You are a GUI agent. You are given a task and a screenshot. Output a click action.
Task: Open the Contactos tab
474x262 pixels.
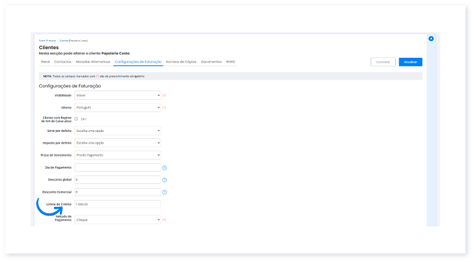point(63,62)
